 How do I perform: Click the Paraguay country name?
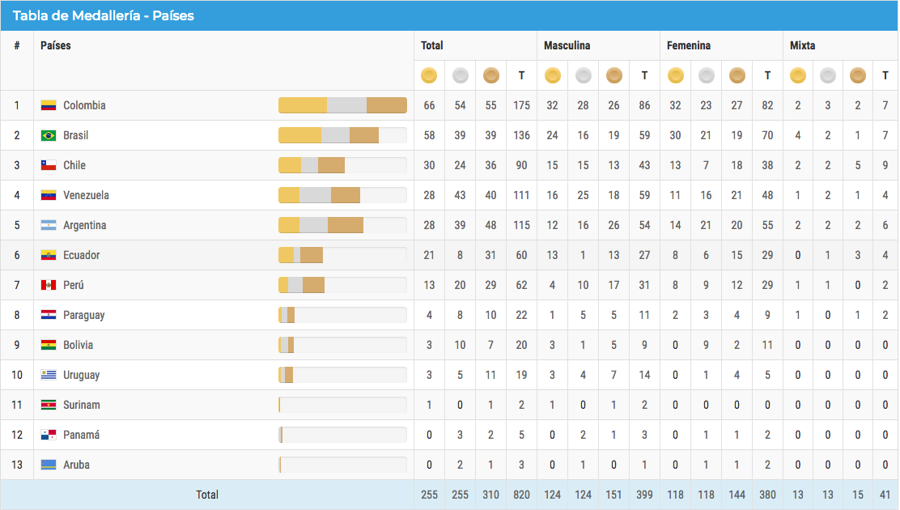pyautogui.click(x=84, y=315)
